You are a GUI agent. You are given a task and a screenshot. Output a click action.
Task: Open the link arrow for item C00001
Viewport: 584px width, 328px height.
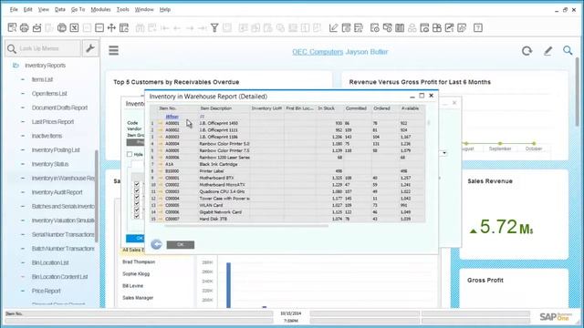[x=161, y=178]
